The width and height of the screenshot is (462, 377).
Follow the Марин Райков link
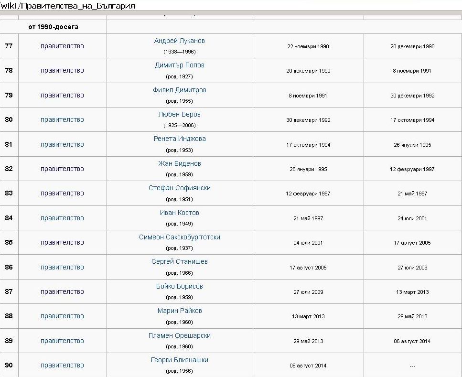180,311
